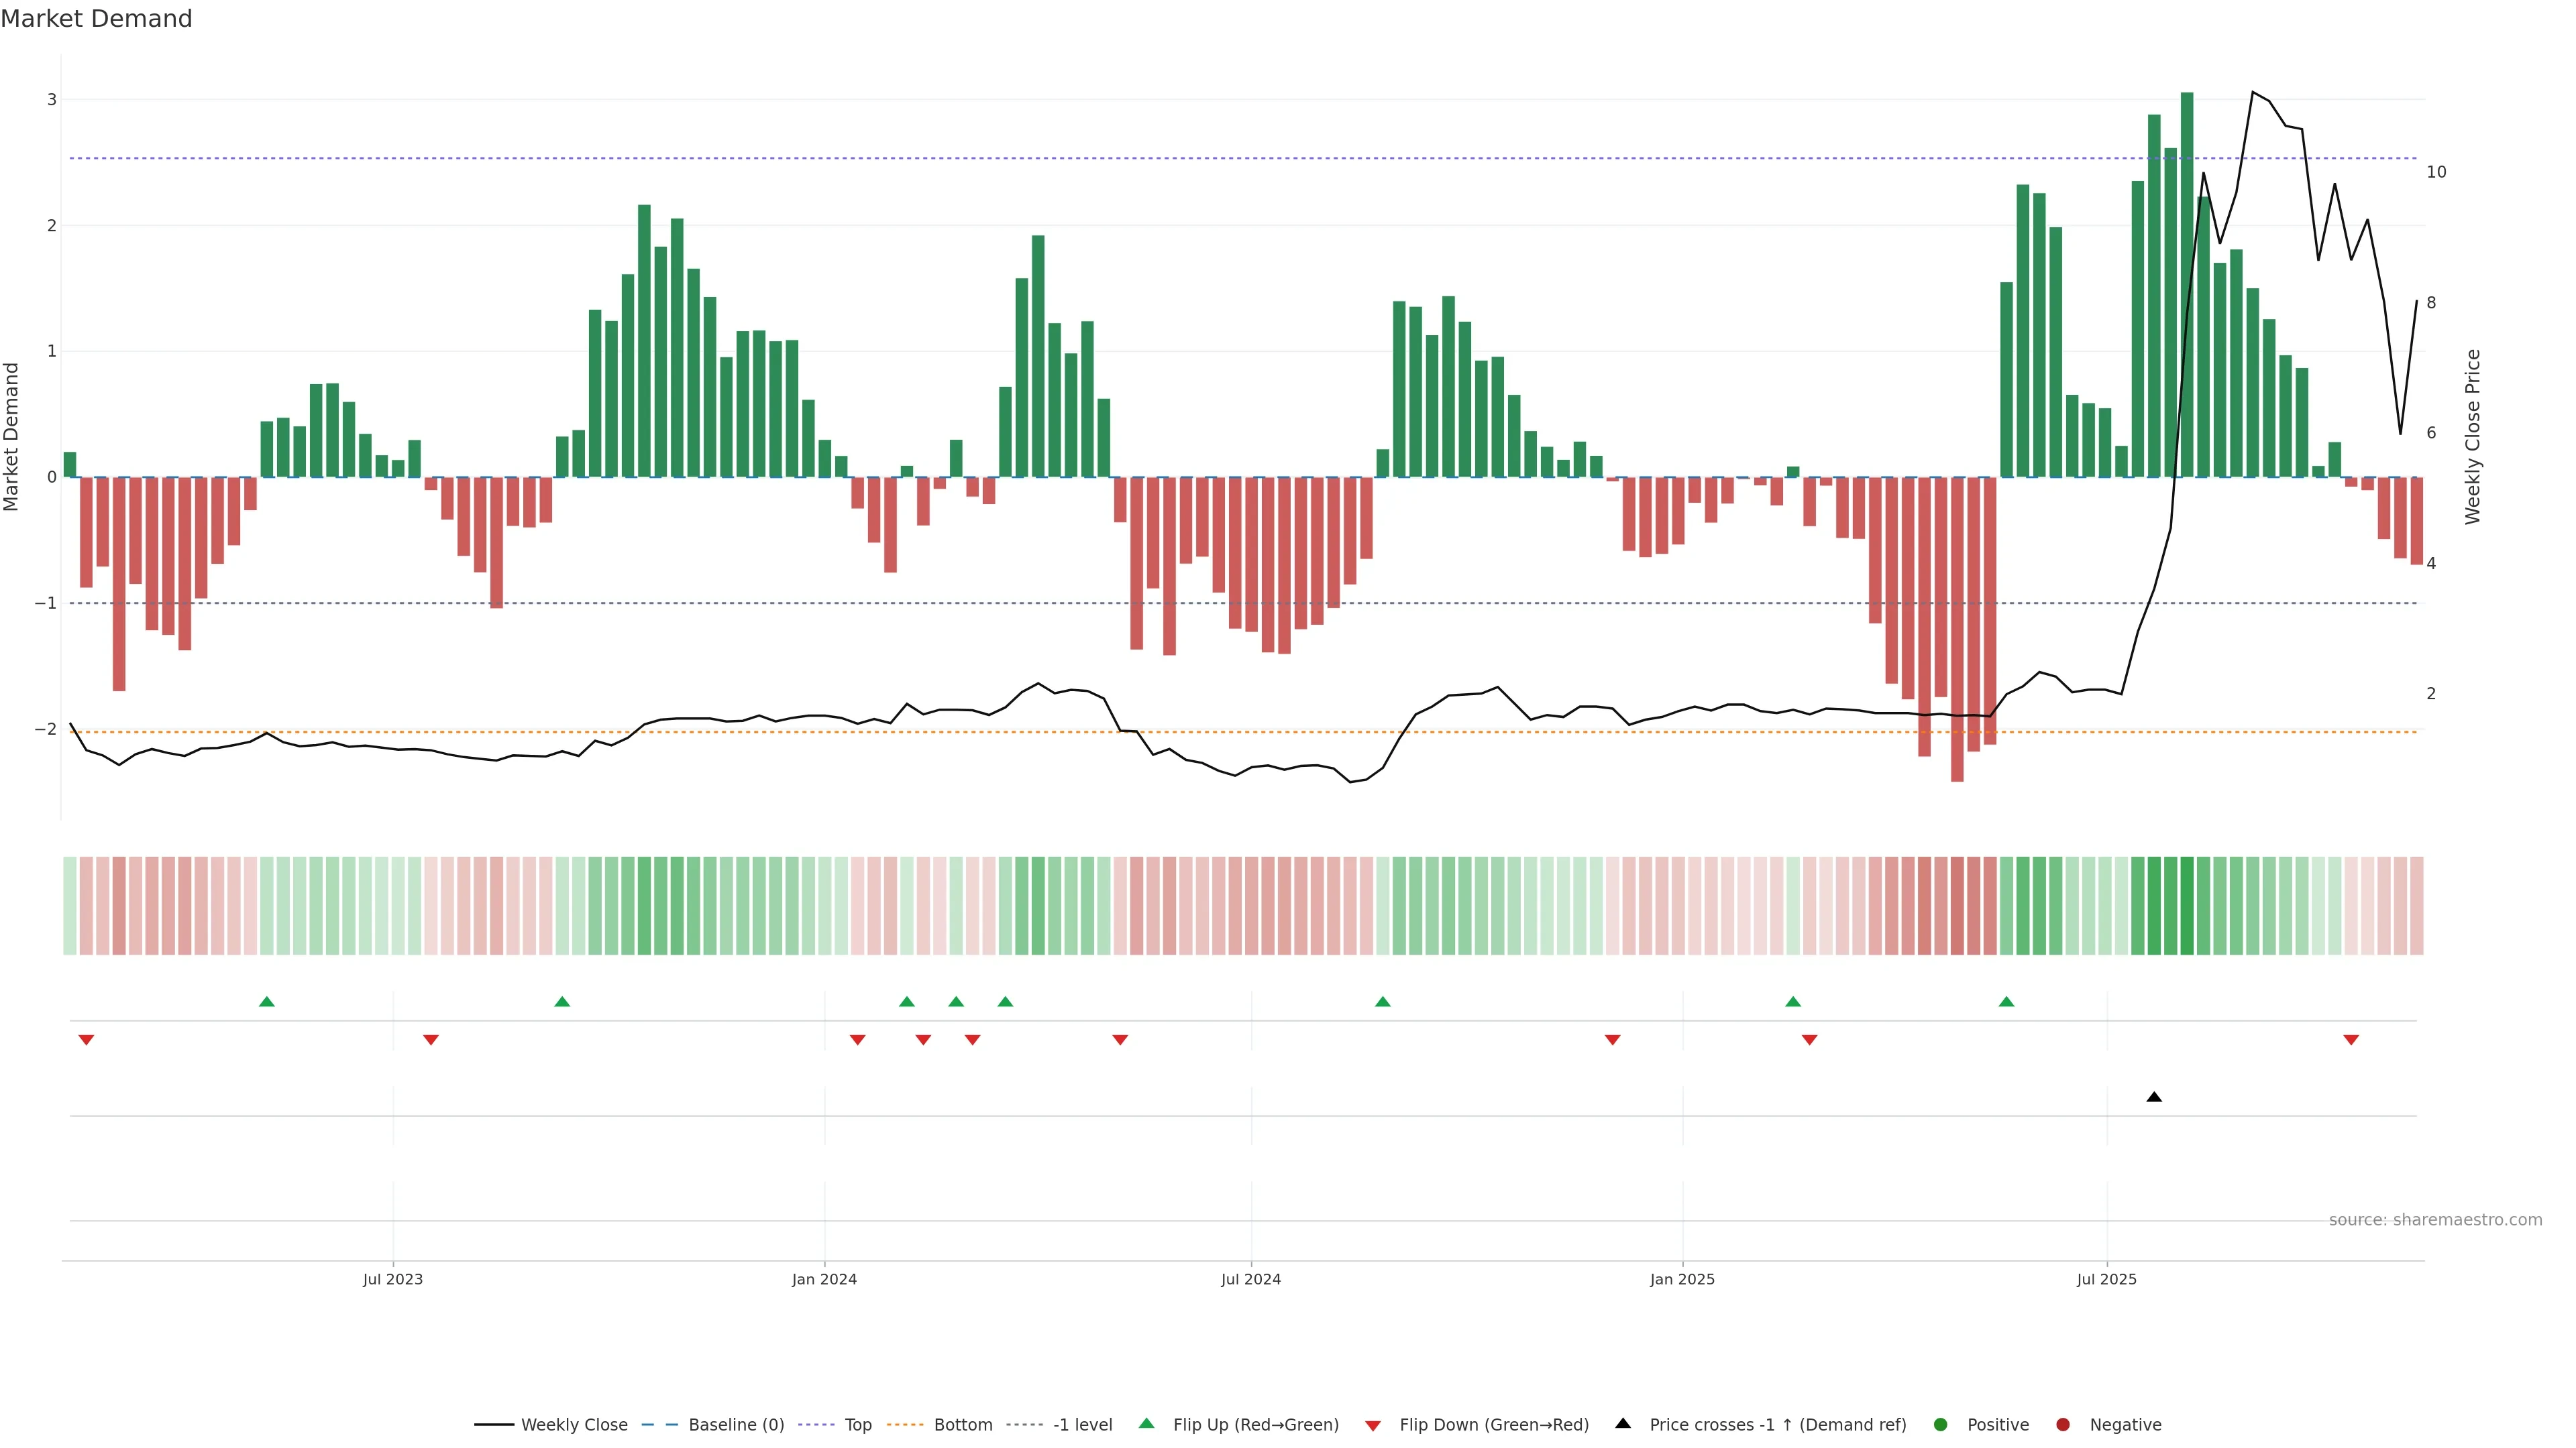The width and height of the screenshot is (2576, 1448).
Task: Click the source: sharemaestro.com text
Action: [2435, 1220]
